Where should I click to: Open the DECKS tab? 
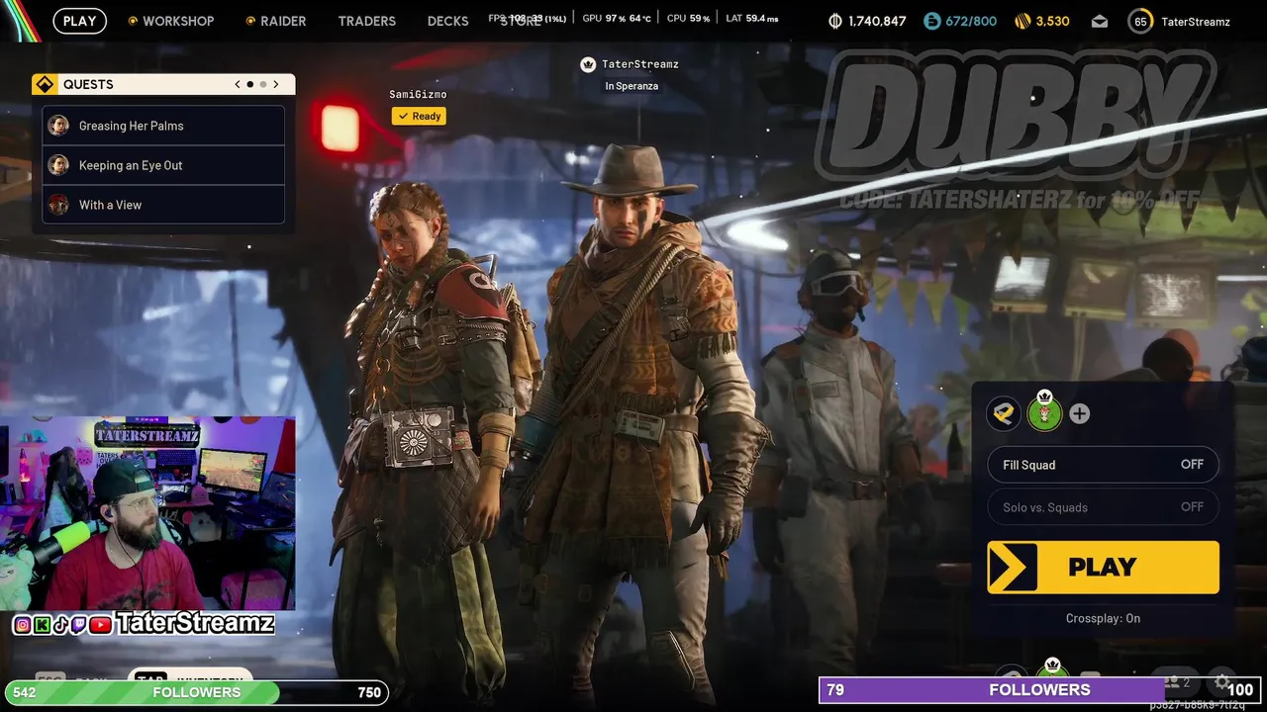[447, 21]
